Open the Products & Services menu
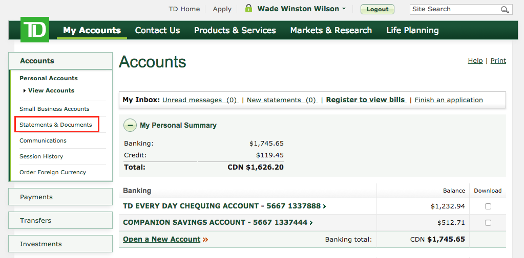The width and height of the screenshot is (524, 258). click(x=235, y=30)
